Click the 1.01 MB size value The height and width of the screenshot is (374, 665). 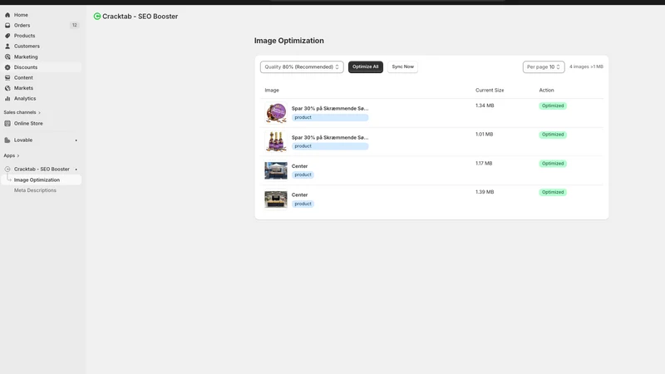click(485, 135)
